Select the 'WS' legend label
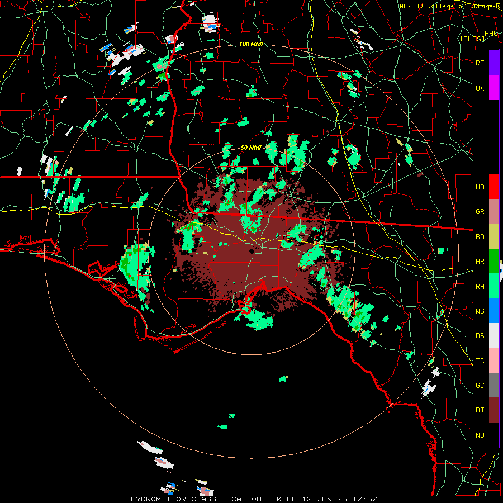 (480, 311)
